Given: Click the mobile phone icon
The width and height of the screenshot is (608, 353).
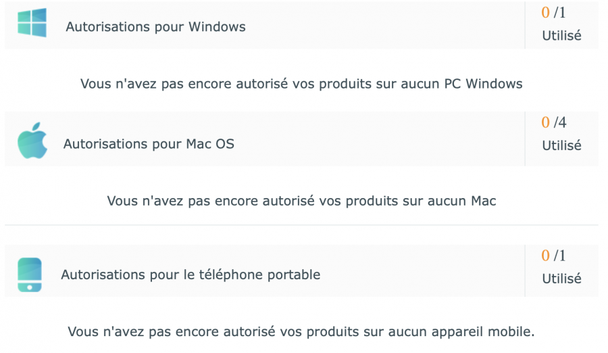Looking at the screenshot, I should click(30, 275).
